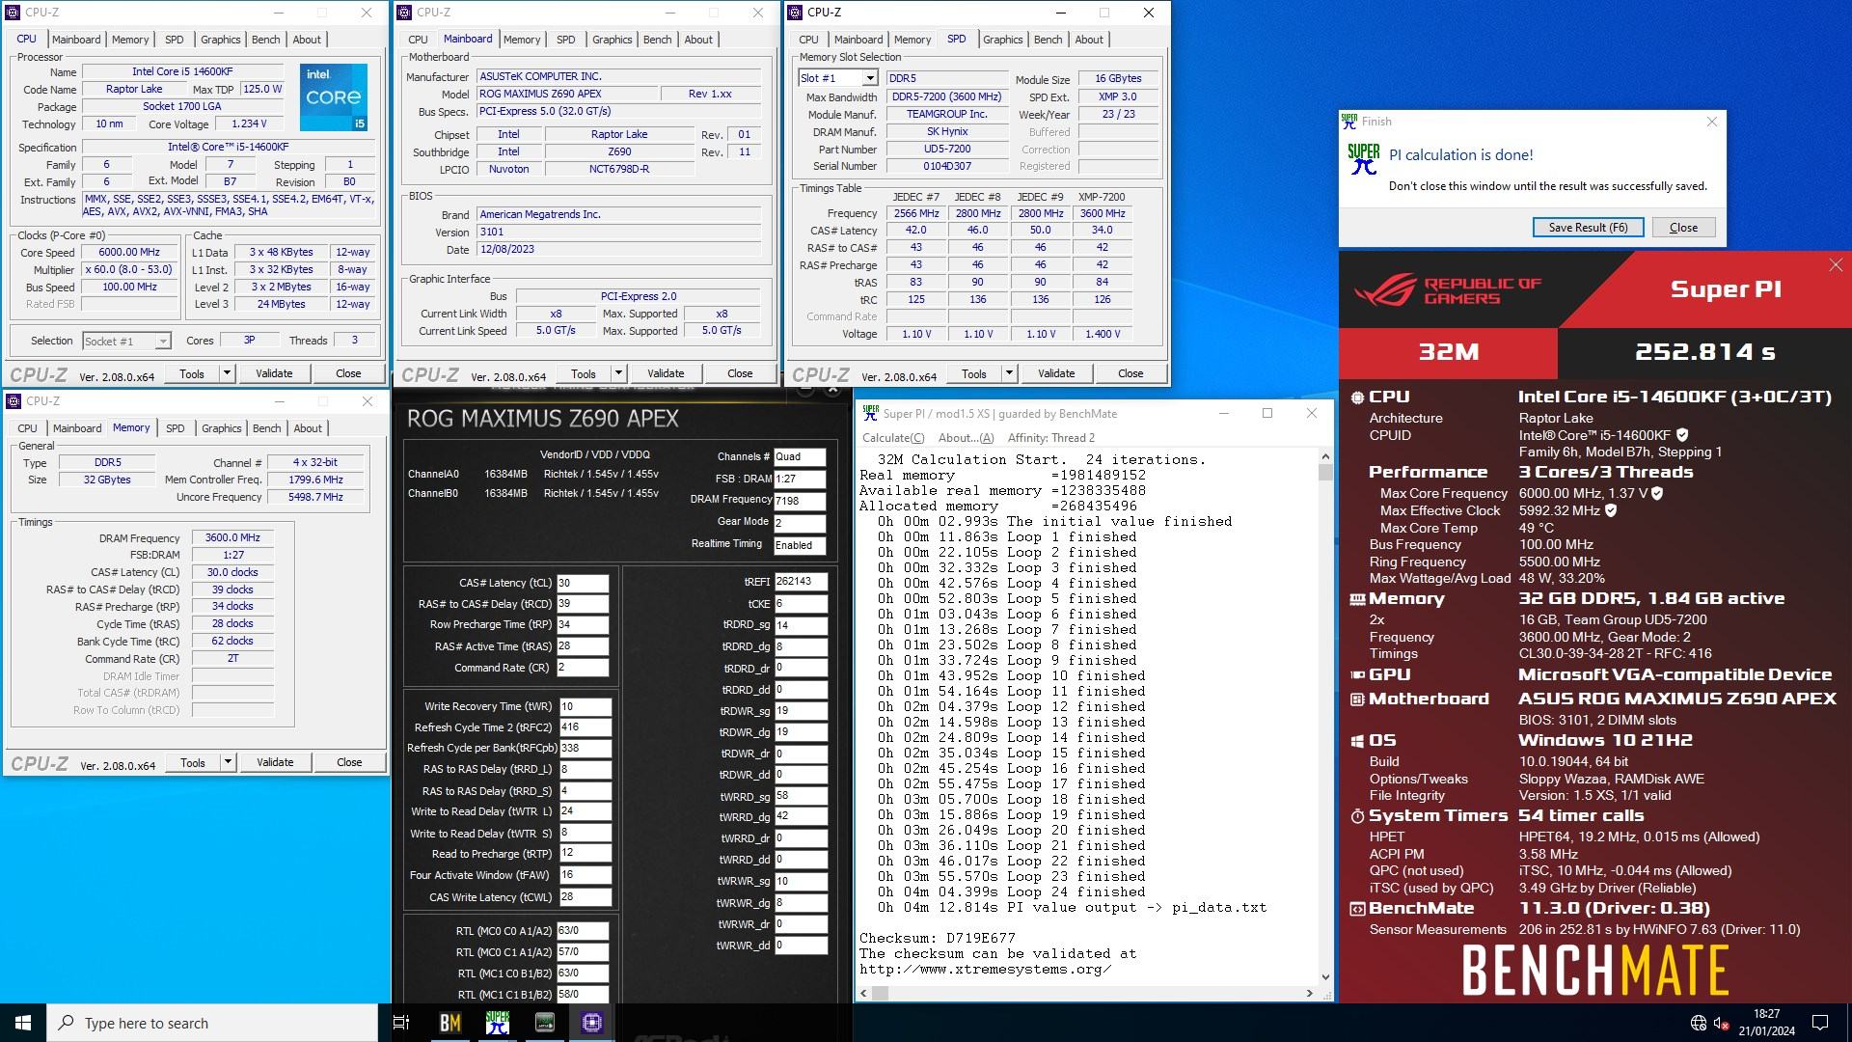Open the Calculate menu in Super PI

coord(892,438)
